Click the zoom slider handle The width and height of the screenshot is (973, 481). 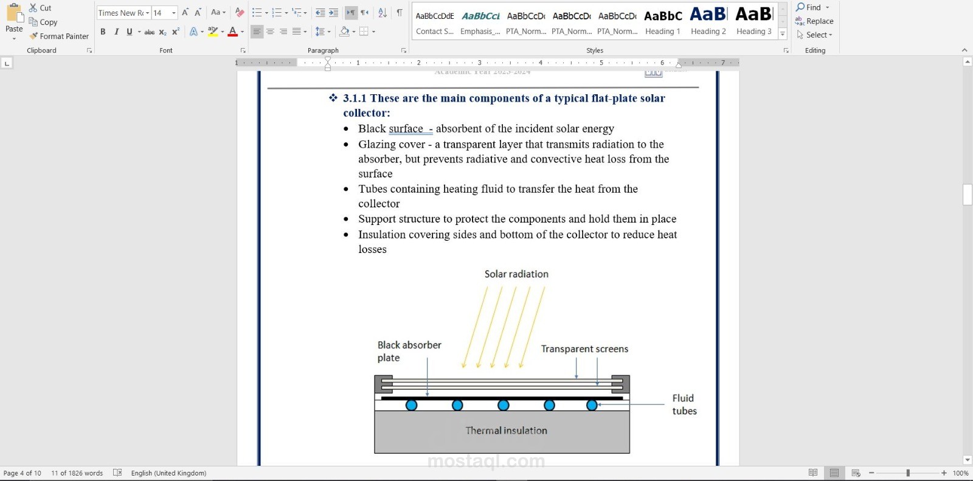[908, 473]
